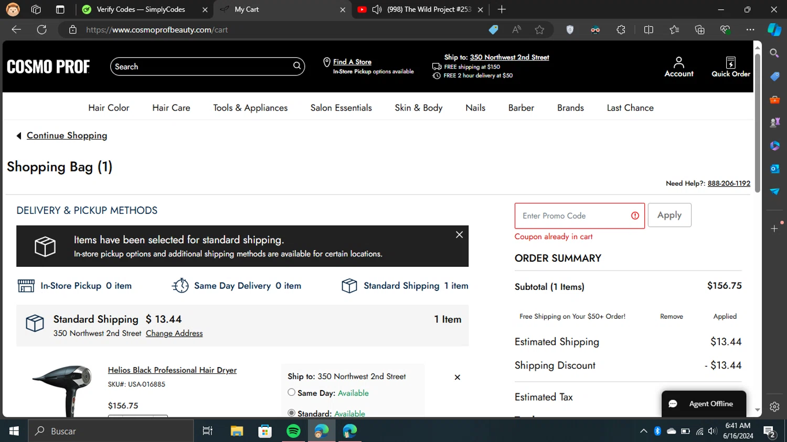Switch to Verify Codes SimplyCodes tab
Image resolution: width=787 pixels, height=442 pixels.
(141, 9)
